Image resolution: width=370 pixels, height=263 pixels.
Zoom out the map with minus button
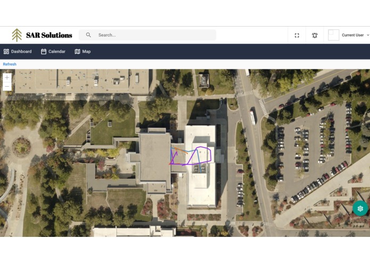tap(7, 86)
